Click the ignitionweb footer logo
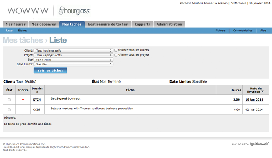This screenshot has height=158, width=272. [250, 144]
